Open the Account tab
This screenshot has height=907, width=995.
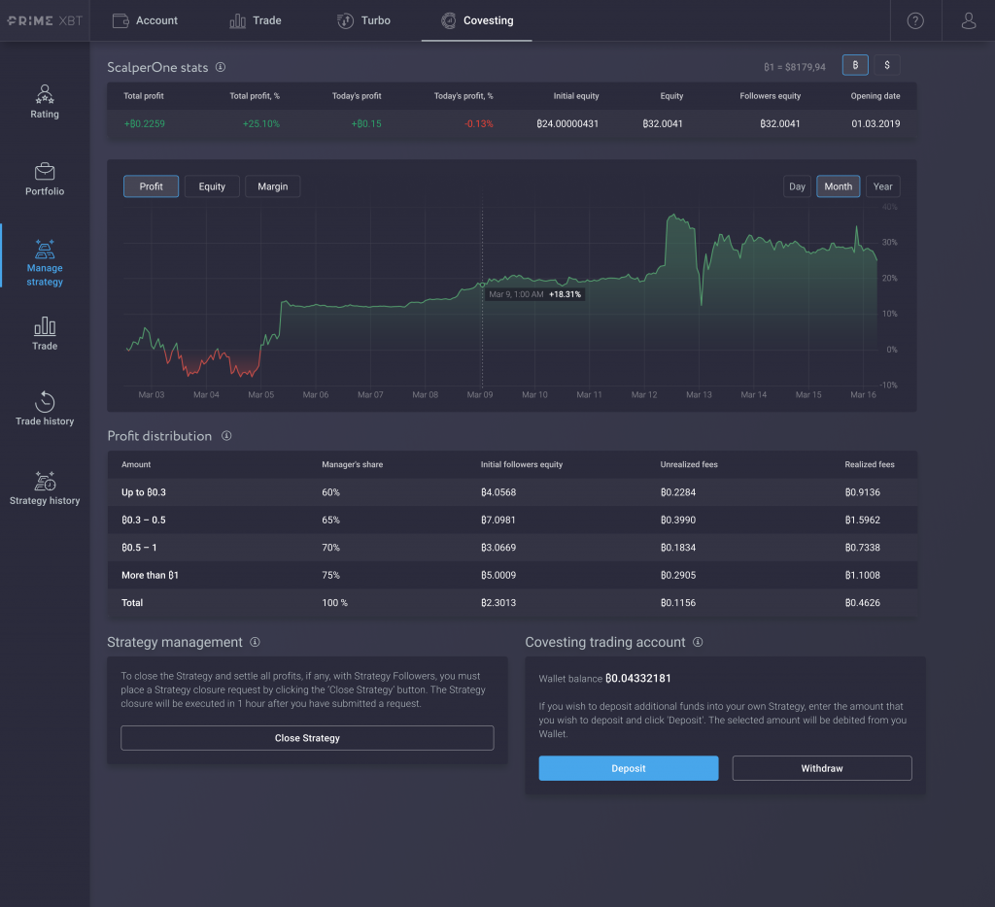(145, 19)
